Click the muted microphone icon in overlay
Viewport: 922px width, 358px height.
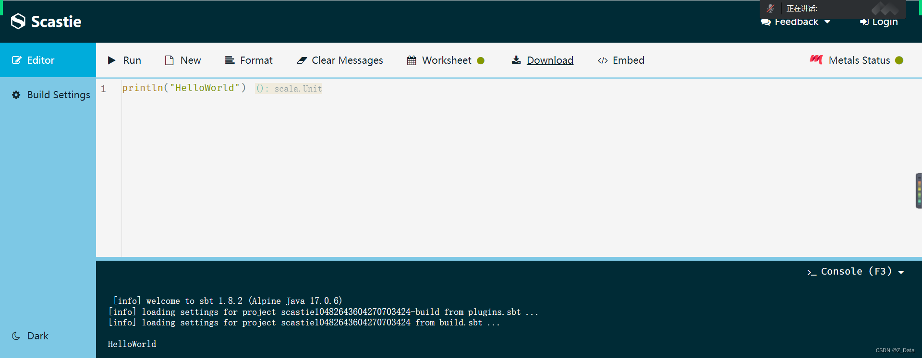770,8
